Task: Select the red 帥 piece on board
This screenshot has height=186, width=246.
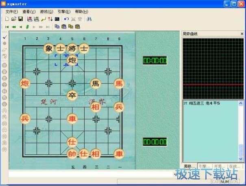Action: pyautogui.click(x=72, y=154)
